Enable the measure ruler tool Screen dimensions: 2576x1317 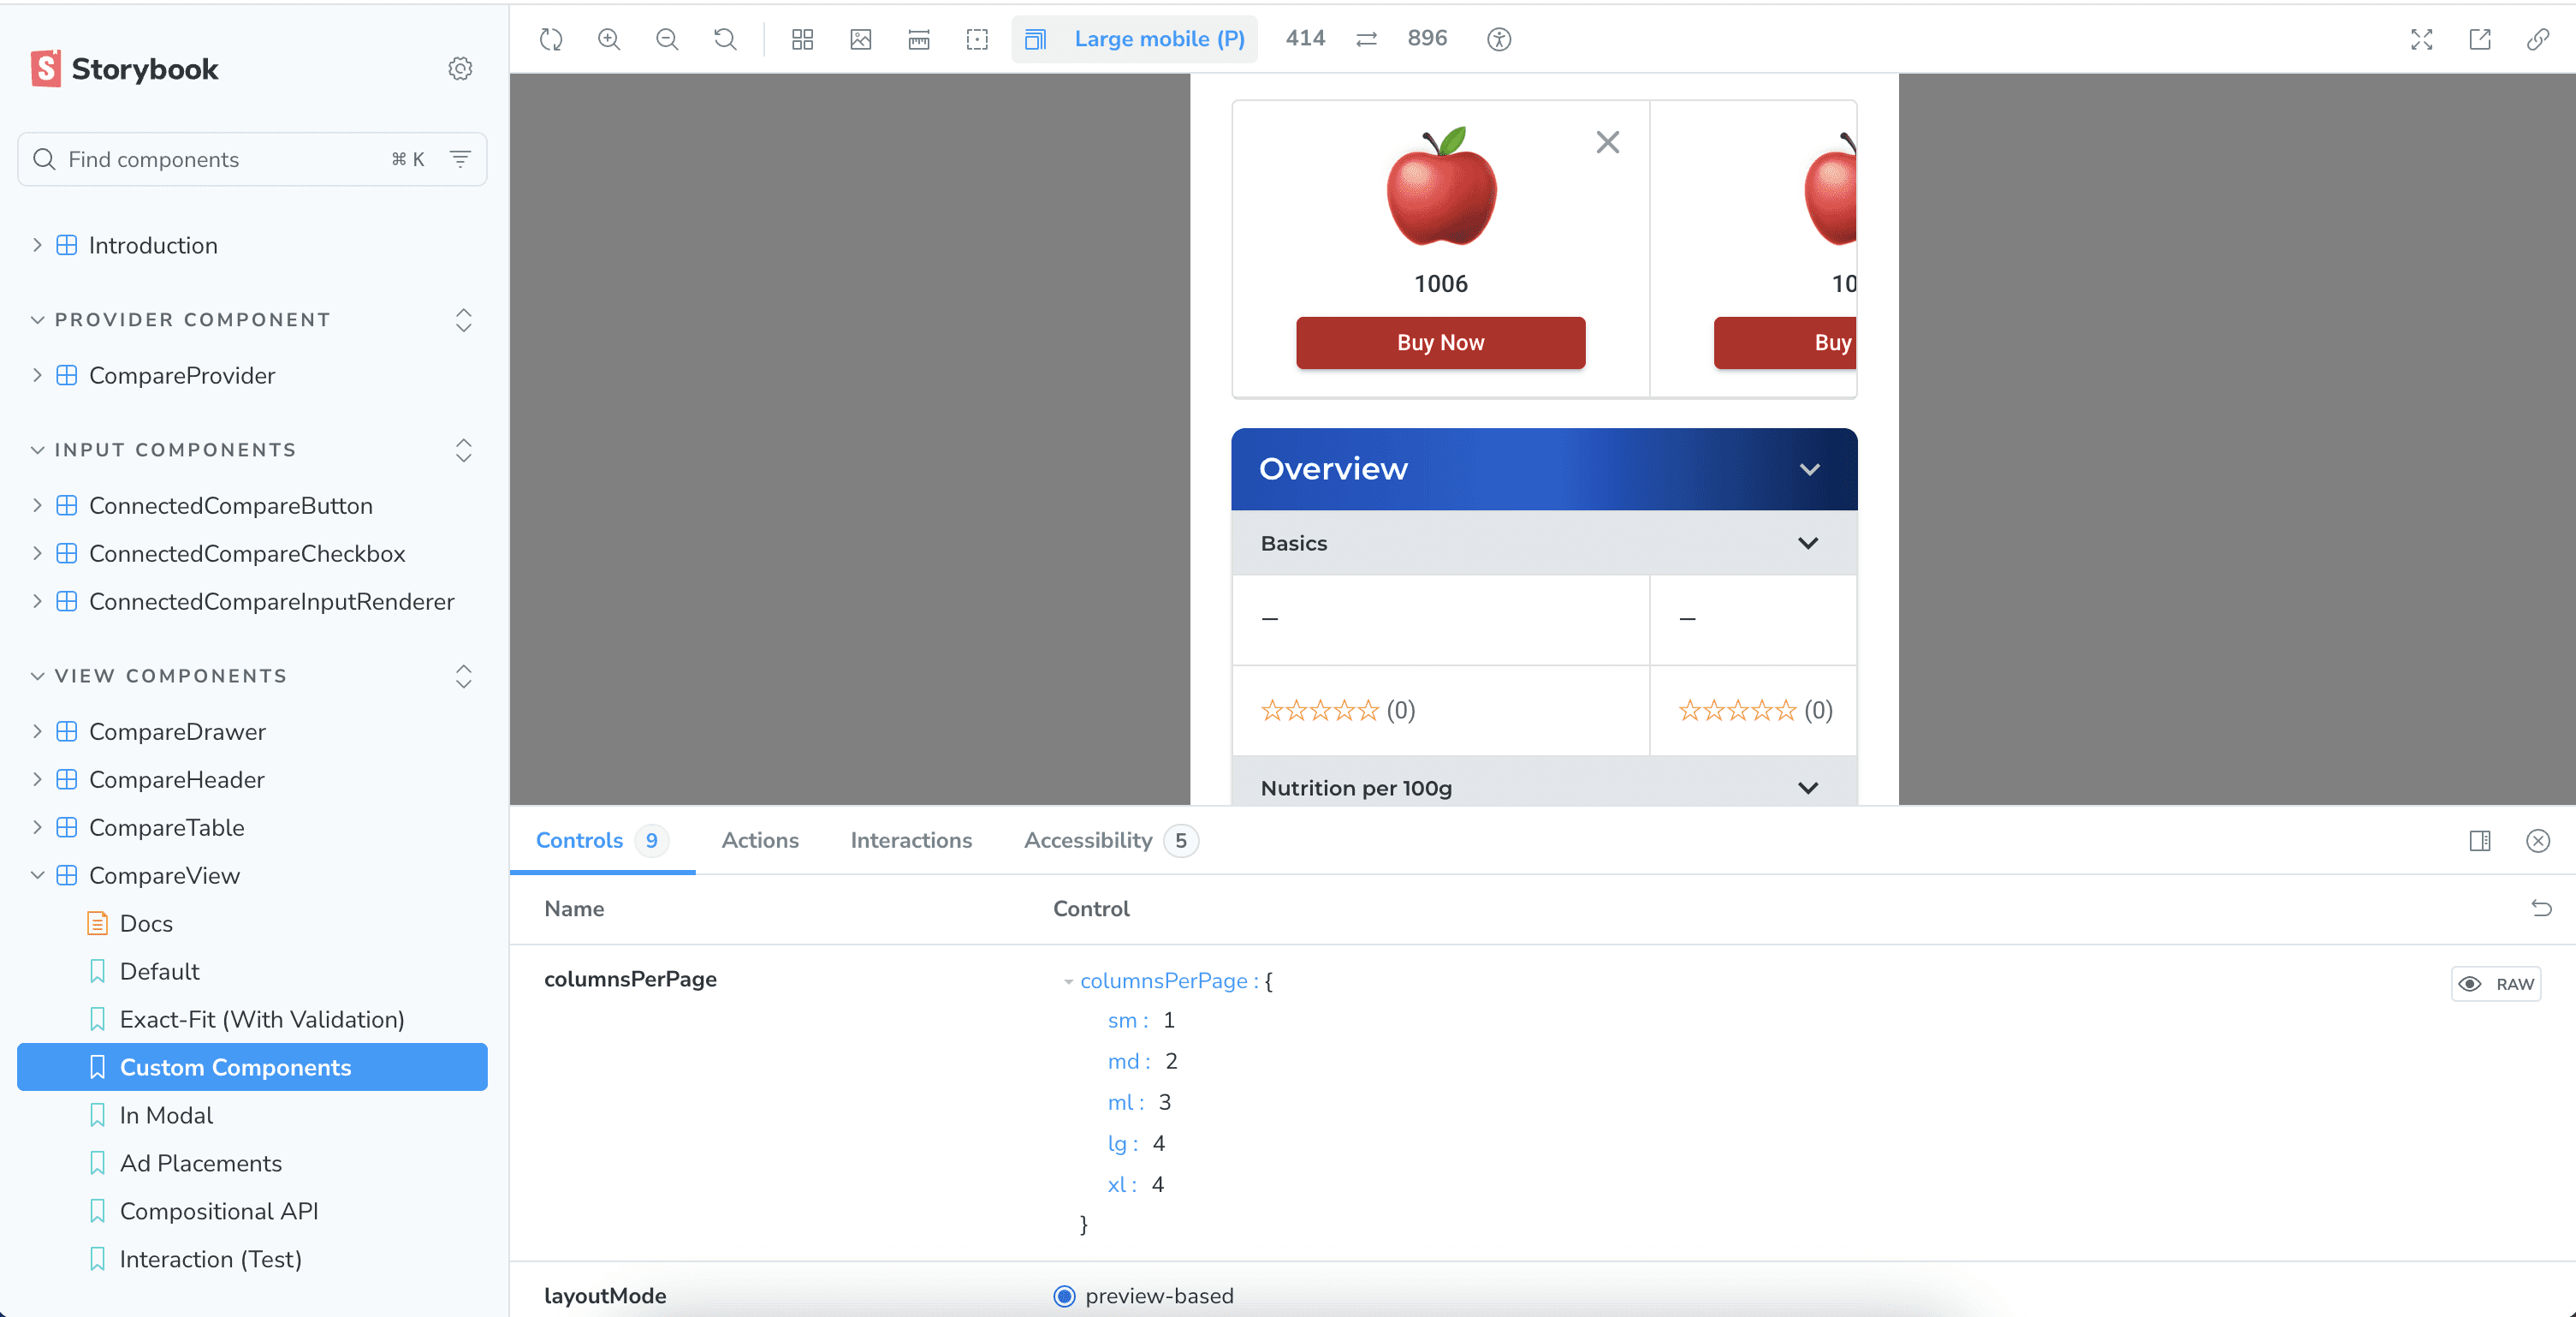click(919, 39)
